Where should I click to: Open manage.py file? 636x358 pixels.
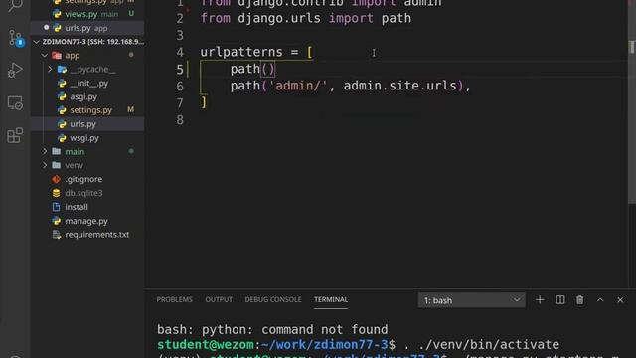click(87, 221)
